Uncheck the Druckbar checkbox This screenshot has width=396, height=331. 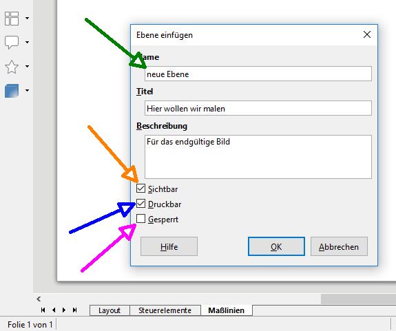click(140, 203)
